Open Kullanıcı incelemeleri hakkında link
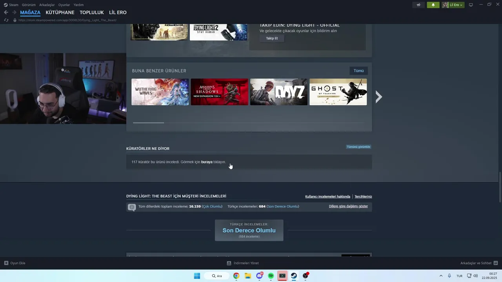 (x=327, y=197)
